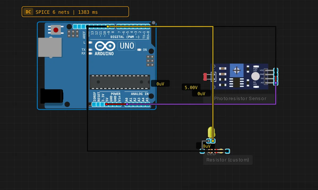The height and width of the screenshot is (190, 318).
Task: Click the TX indicator LED on the Arduino
Action: 90,50
